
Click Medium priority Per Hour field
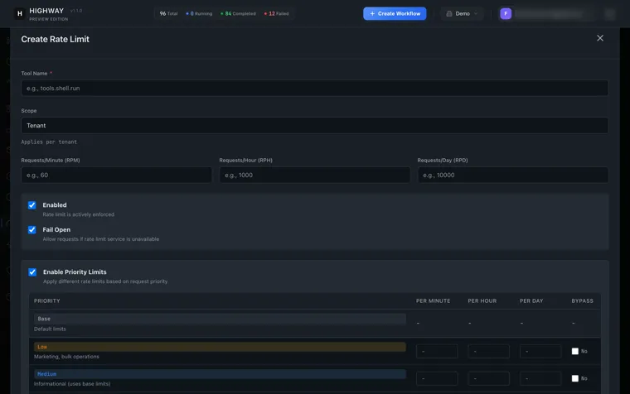[x=488, y=378]
